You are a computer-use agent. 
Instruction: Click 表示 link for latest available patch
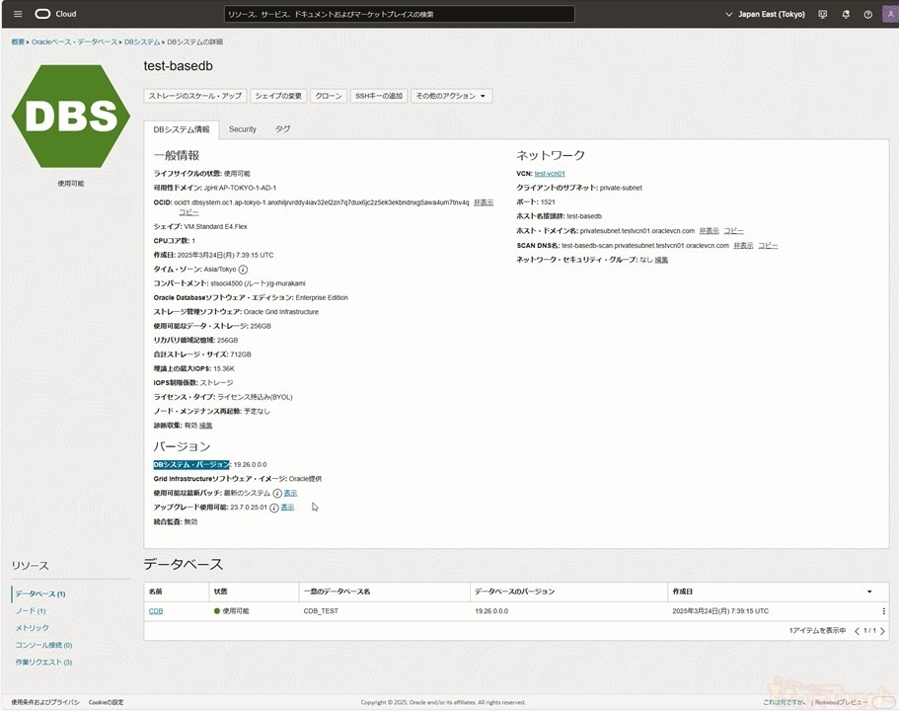291,494
